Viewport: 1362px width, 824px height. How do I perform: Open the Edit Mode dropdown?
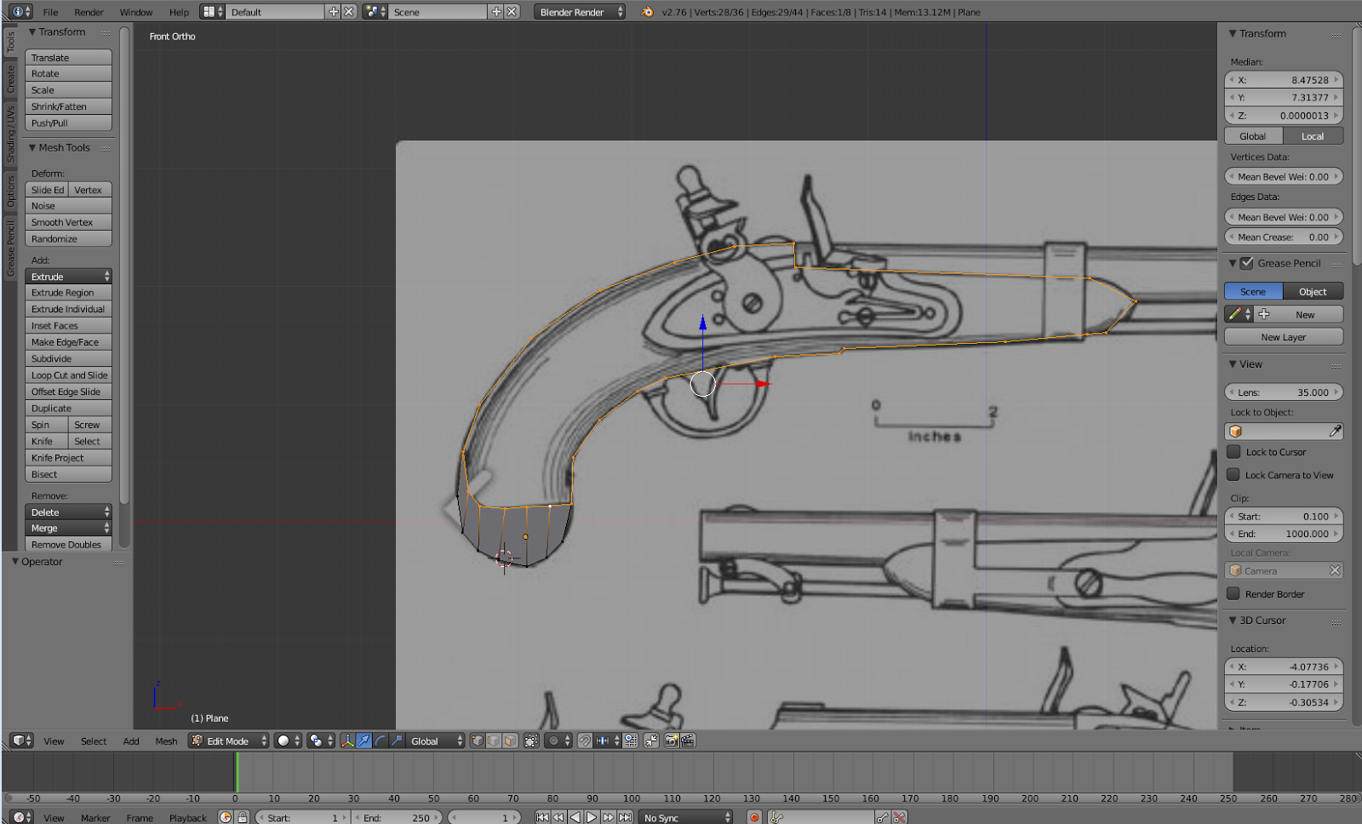coord(226,741)
